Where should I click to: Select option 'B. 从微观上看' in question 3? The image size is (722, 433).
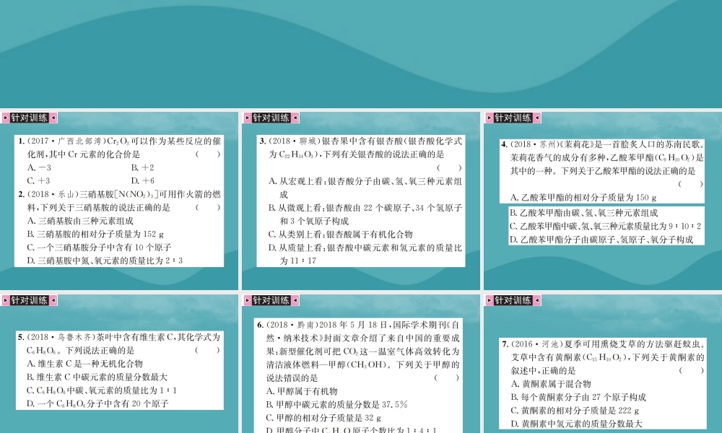(365, 214)
